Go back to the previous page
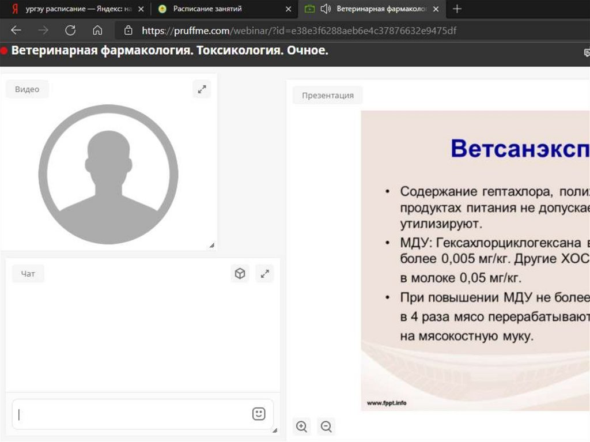 coord(16,31)
